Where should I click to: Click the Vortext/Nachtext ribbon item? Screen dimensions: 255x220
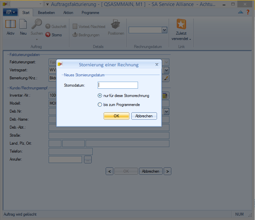(x=89, y=27)
